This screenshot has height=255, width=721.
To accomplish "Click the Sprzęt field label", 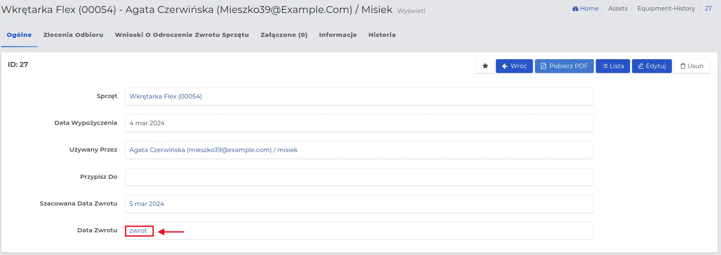I will point(107,96).
